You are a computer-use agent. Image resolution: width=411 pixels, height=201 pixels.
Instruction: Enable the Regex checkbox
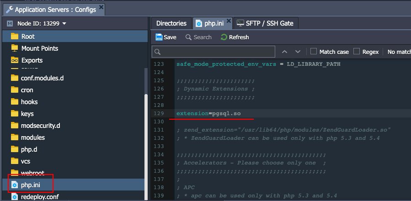tap(357, 51)
